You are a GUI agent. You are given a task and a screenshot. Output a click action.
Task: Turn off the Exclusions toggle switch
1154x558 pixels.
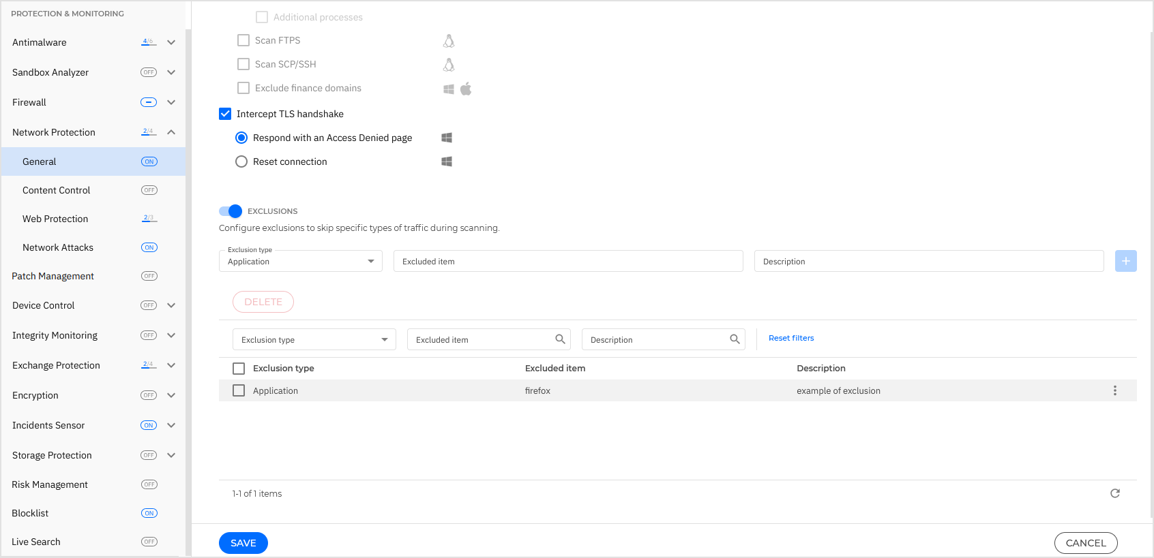click(231, 211)
